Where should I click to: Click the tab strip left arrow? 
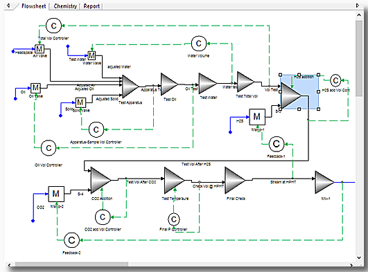8,6
